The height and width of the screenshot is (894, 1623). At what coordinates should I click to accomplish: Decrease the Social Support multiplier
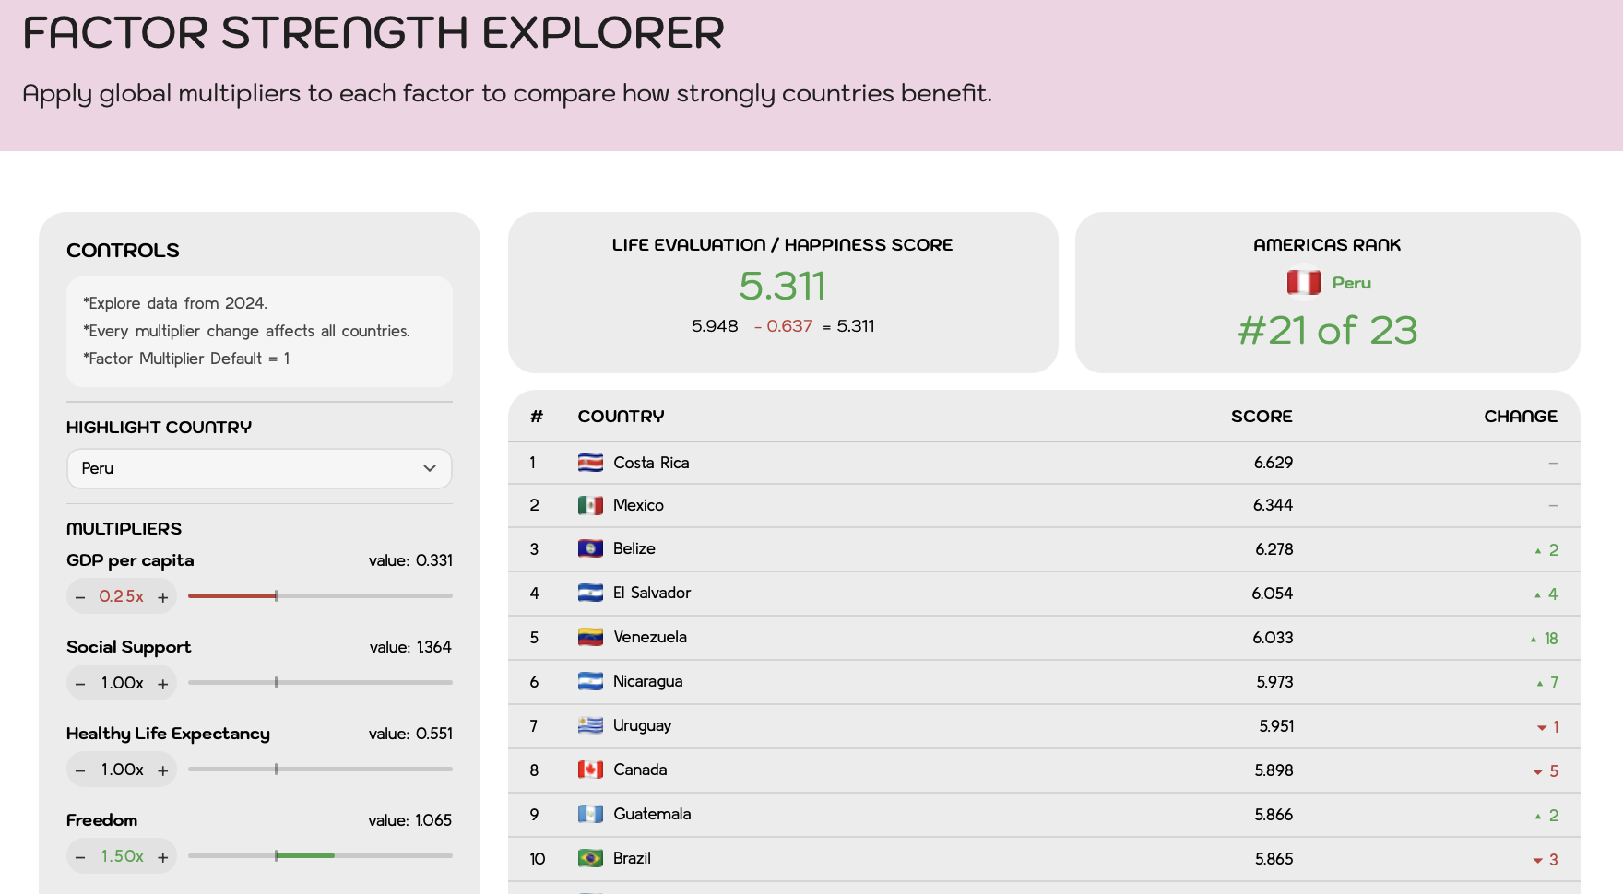tap(80, 684)
